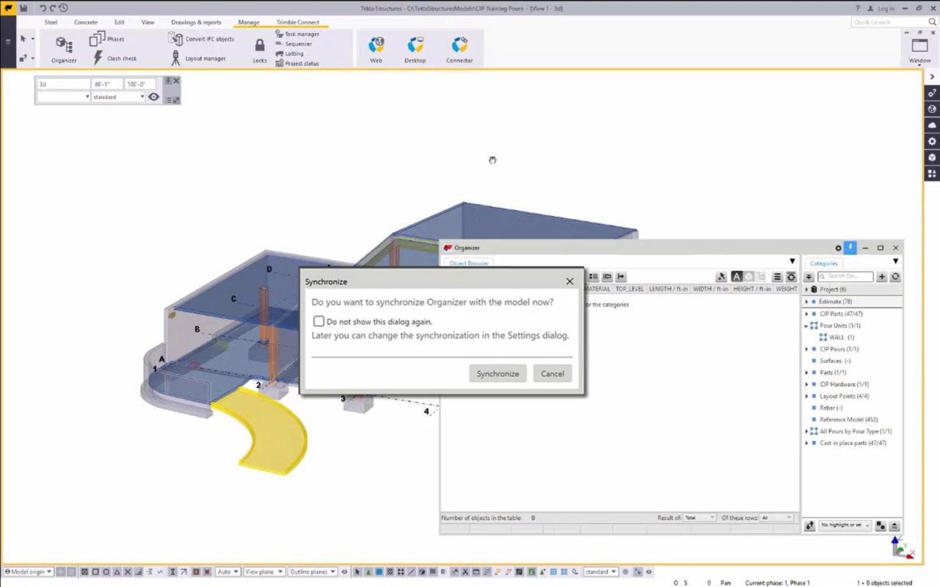
Task: Toggle the eye icon in bottom snapping toolbar
Action: 344,572
